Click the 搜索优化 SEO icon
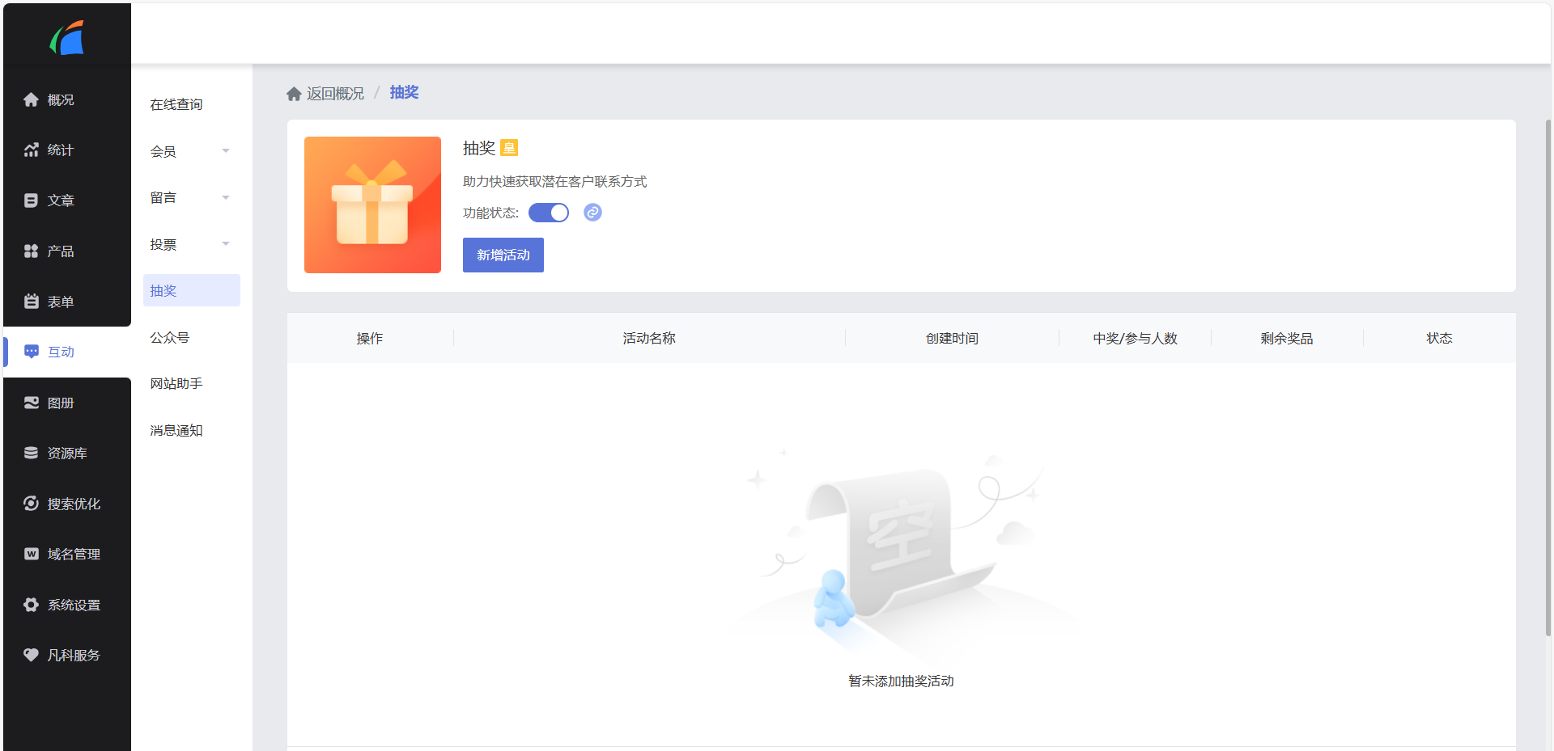The width and height of the screenshot is (1554, 751). point(31,504)
